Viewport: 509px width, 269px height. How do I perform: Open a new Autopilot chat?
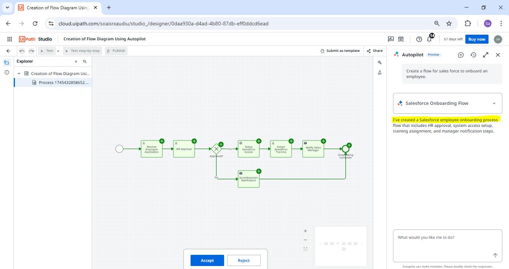[461, 55]
